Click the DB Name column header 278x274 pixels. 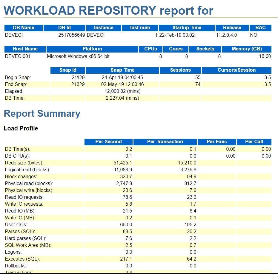coord(23,28)
